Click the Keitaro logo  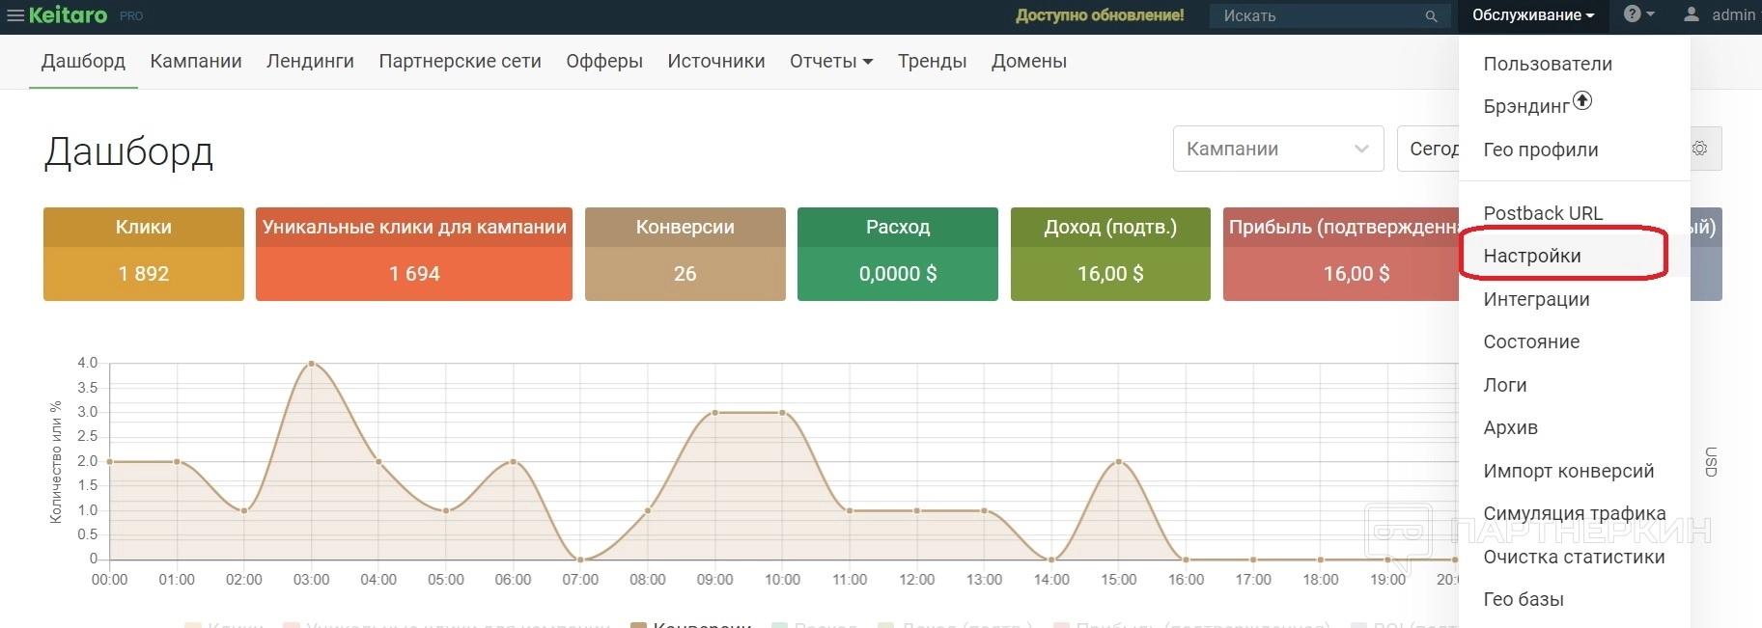tap(68, 15)
